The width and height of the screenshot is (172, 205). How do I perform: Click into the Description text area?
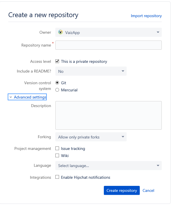pos(108,115)
